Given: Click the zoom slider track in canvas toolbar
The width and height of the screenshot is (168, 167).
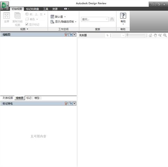Looking at the screenshot, I should [x=136, y=35].
